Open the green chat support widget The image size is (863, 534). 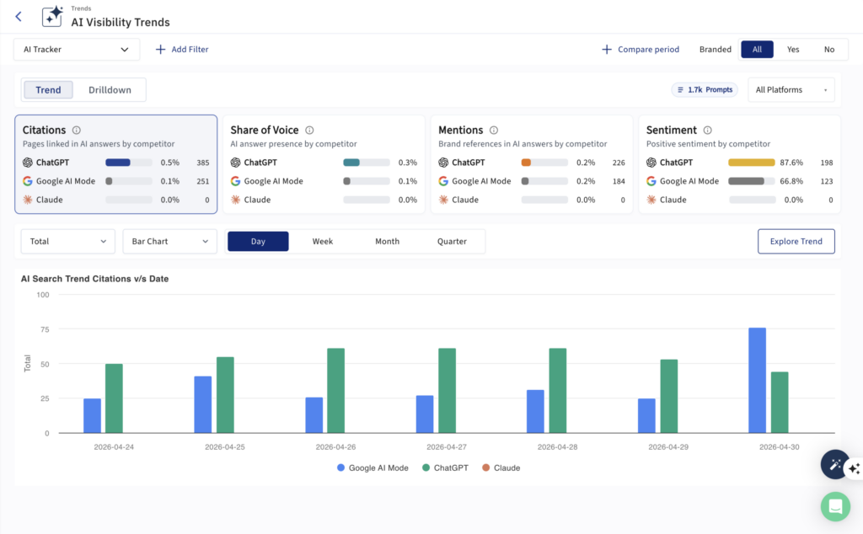[835, 506]
